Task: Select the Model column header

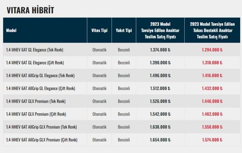Action: [x=11, y=30]
